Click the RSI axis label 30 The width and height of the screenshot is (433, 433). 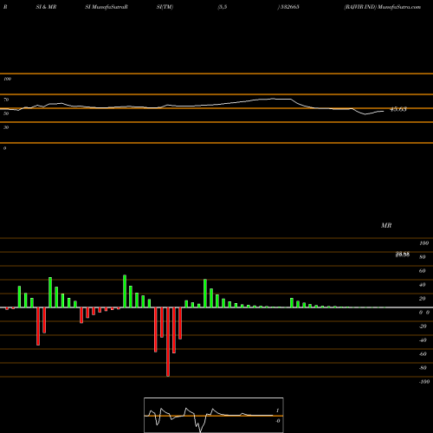(6, 127)
